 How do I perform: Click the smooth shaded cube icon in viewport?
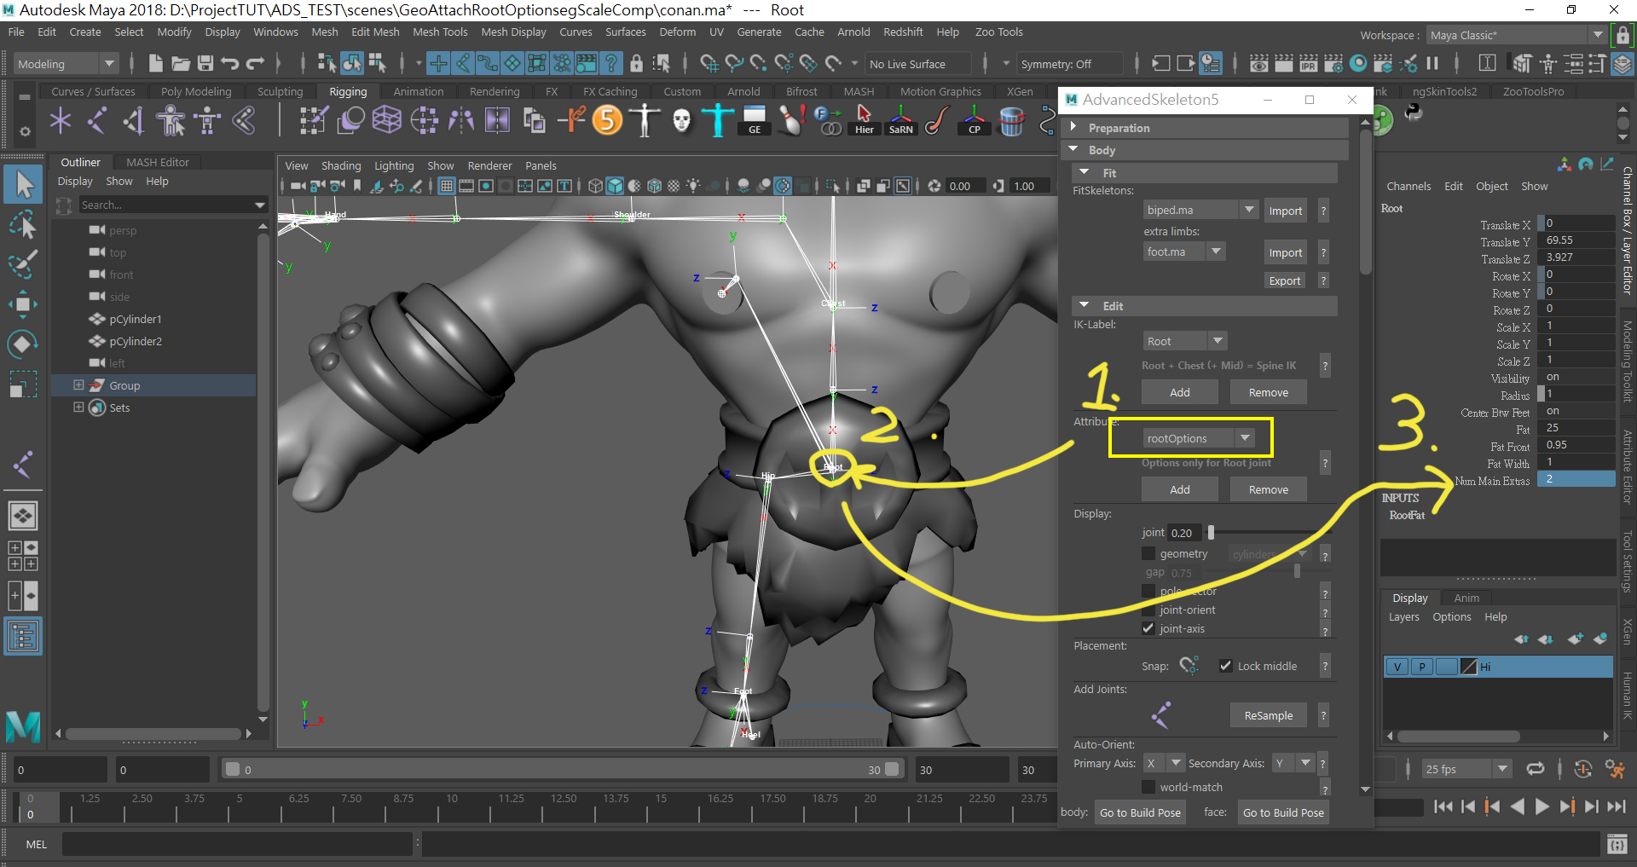615,186
